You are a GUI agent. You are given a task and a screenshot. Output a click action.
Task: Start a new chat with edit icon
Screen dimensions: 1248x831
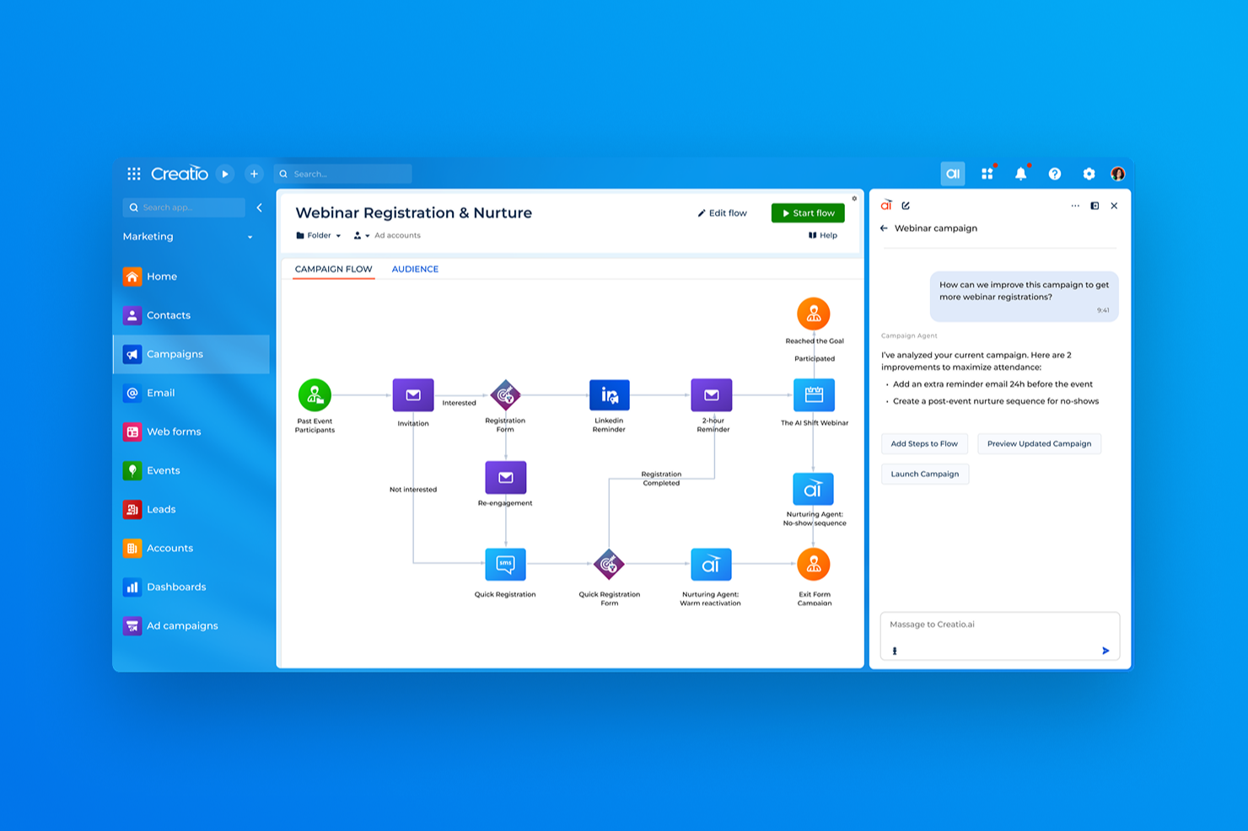(906, 206)
